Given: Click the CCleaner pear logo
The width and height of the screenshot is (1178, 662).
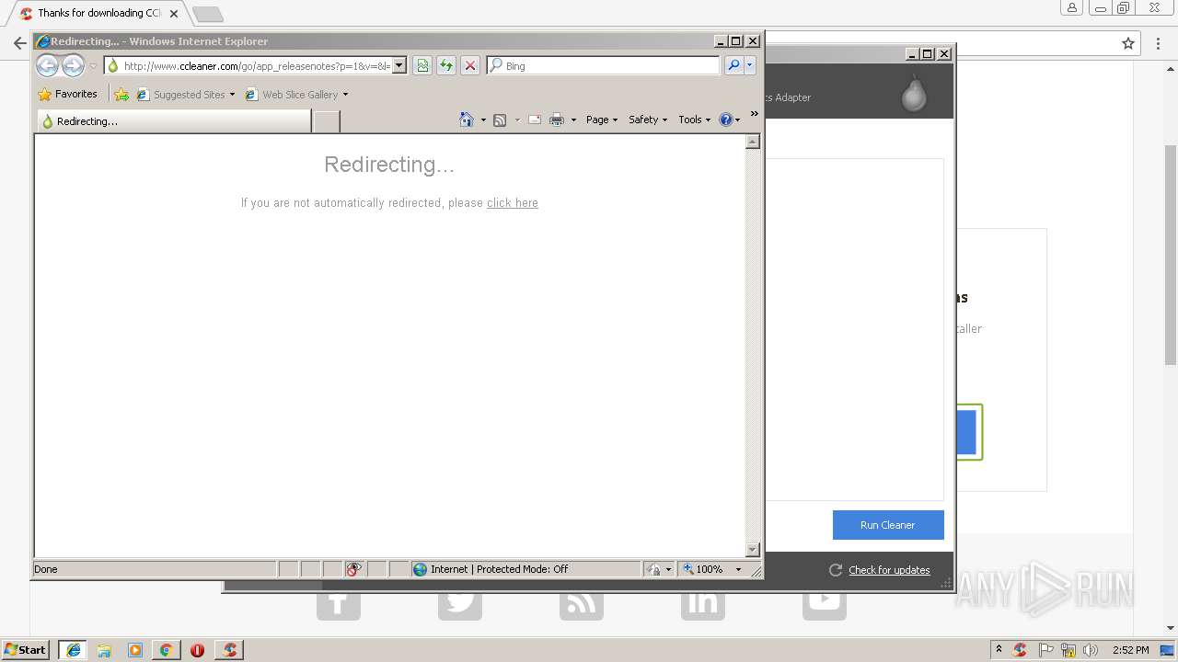Looking at the screenshot, I should tap(914, 93).
